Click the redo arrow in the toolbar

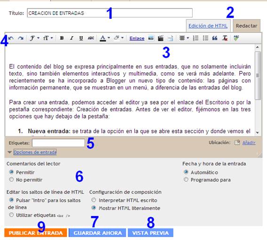click(x=21, y=38)
